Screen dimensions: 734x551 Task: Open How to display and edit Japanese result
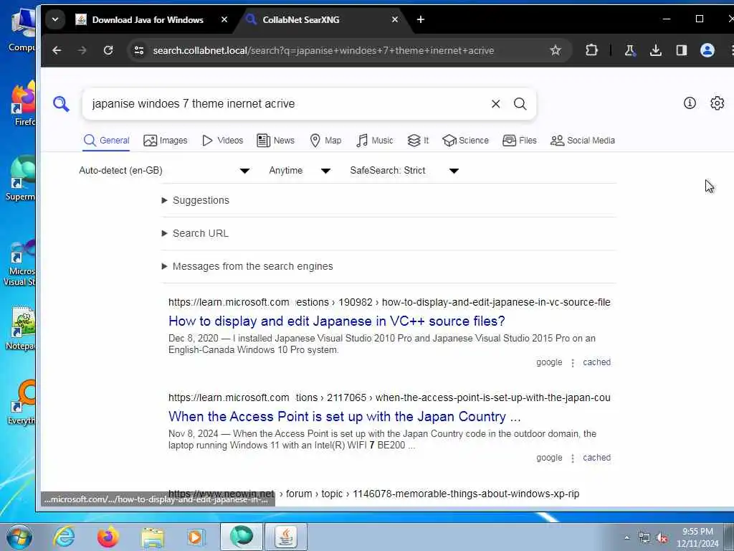pos(337,321)
